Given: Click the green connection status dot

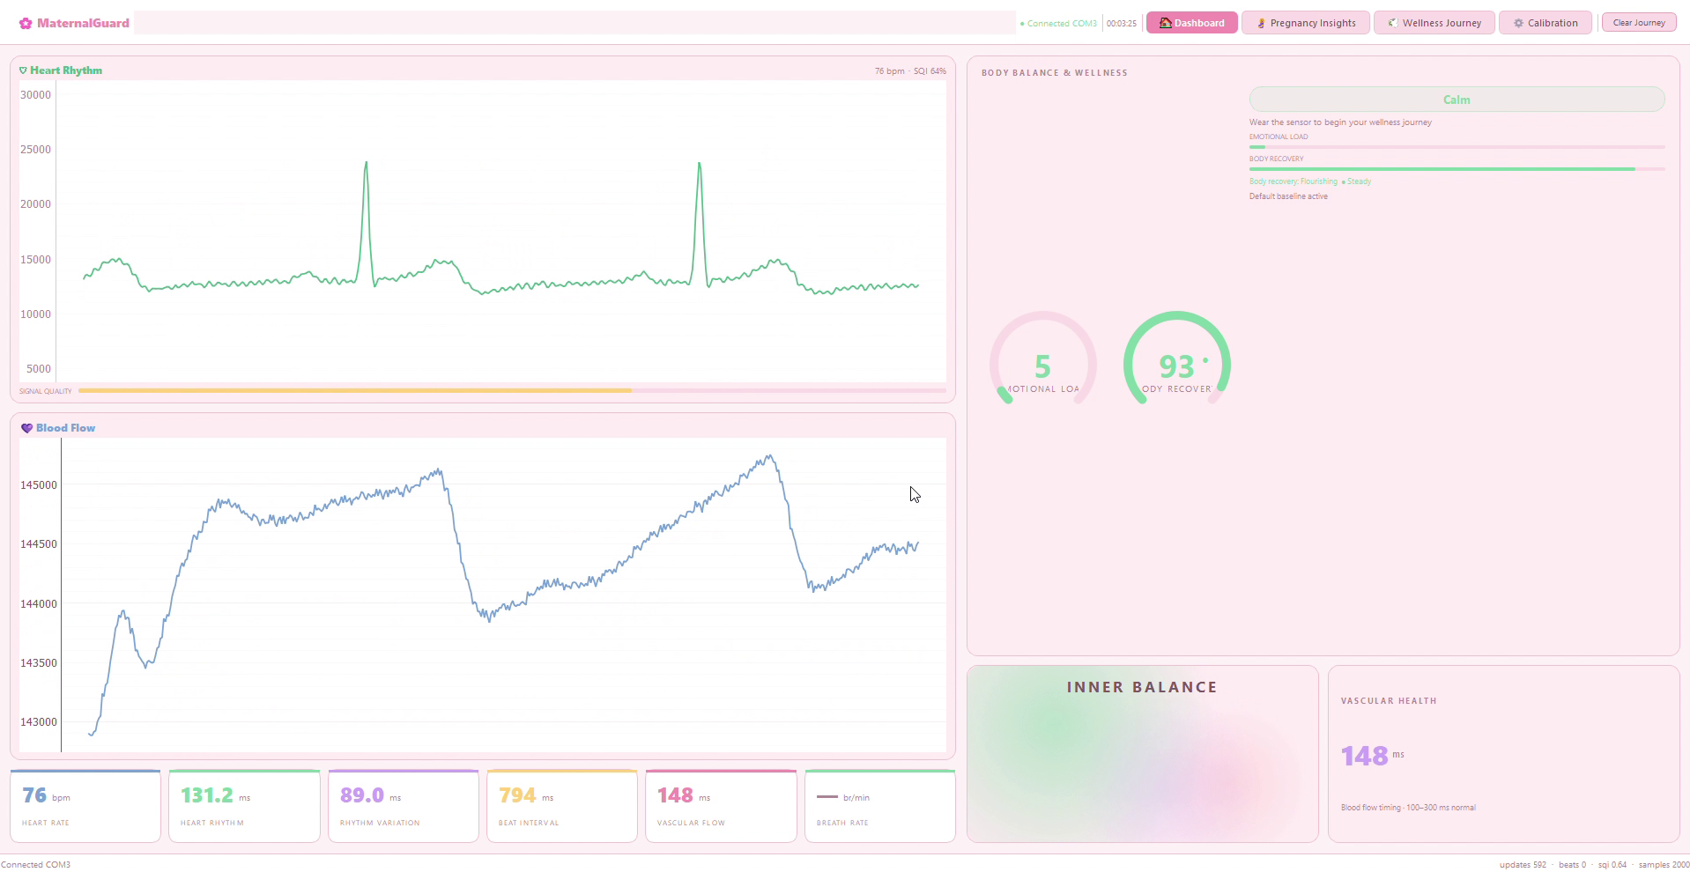Looking at the screenshot, I should click(1022, 24).
